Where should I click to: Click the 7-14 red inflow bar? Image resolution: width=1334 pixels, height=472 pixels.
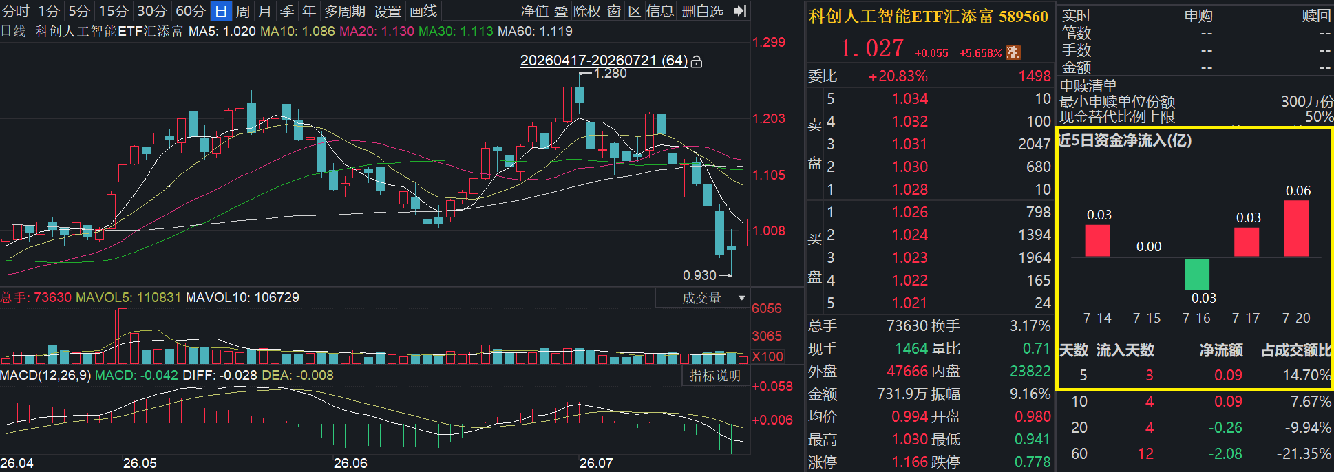click(1097, 241)
